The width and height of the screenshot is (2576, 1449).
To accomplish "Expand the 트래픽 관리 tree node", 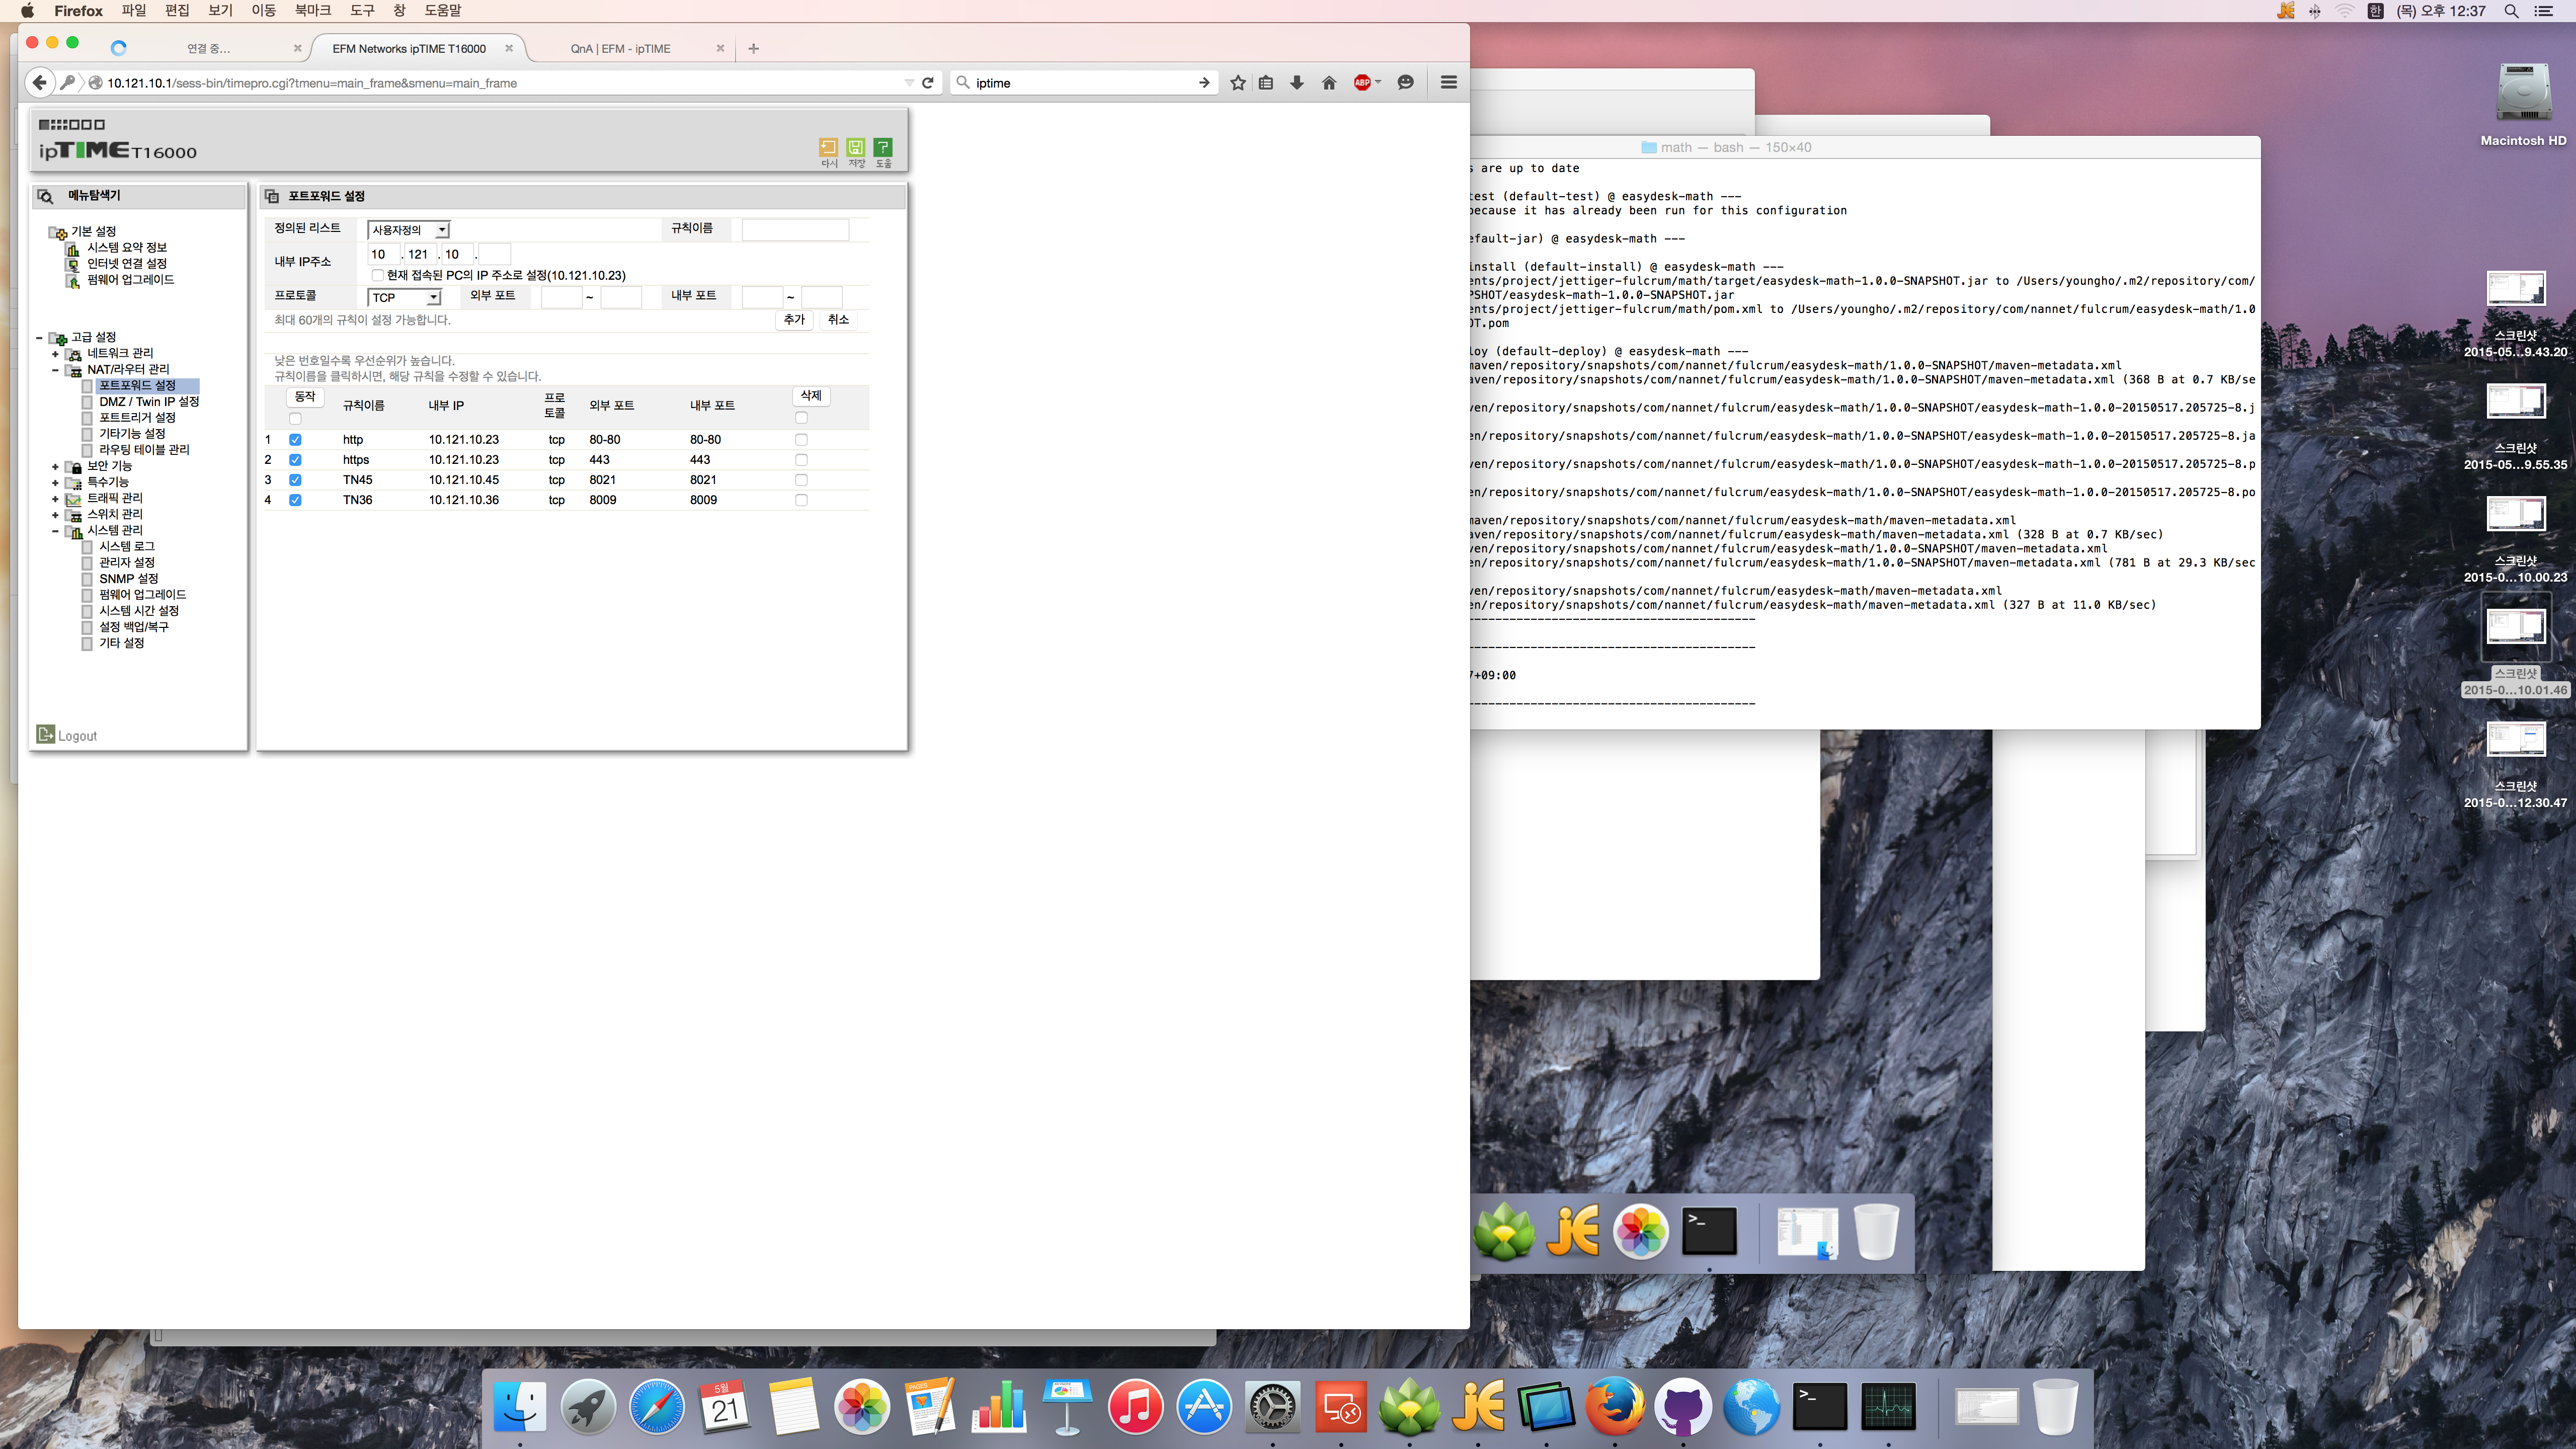I will (55, 498).
